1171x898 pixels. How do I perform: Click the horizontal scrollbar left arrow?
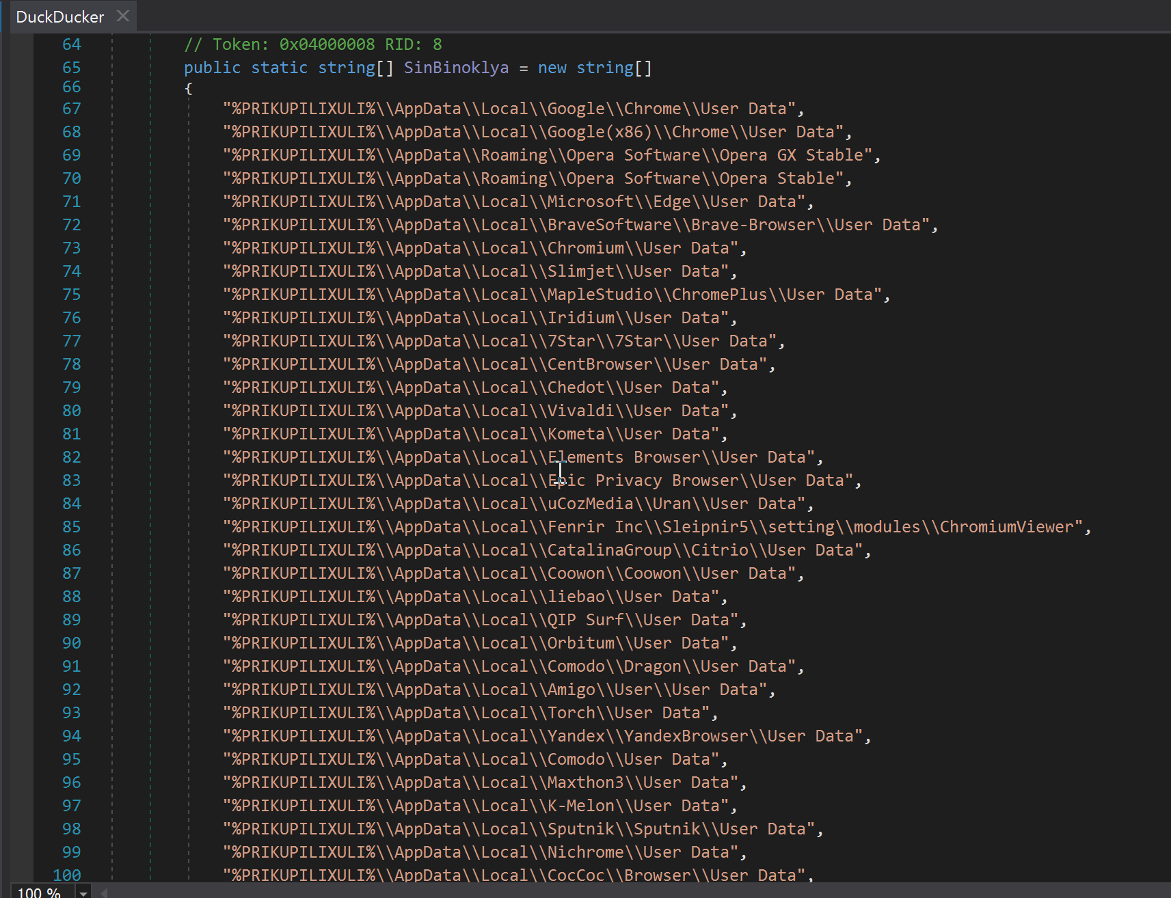point(103,892)
